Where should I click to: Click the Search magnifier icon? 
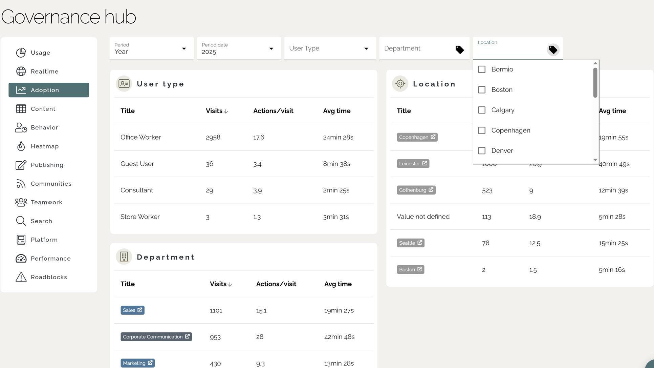pyautogui.click(x=21, y=221)
